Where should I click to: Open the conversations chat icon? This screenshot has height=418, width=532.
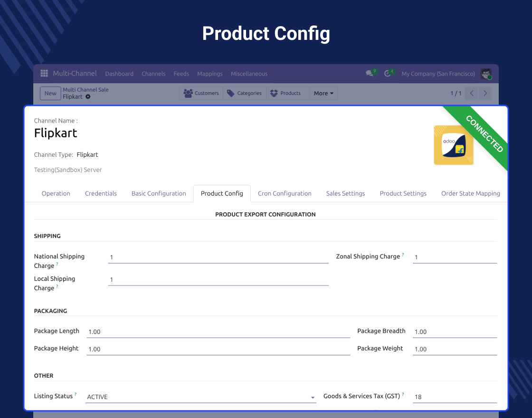(x=370, y=73)
